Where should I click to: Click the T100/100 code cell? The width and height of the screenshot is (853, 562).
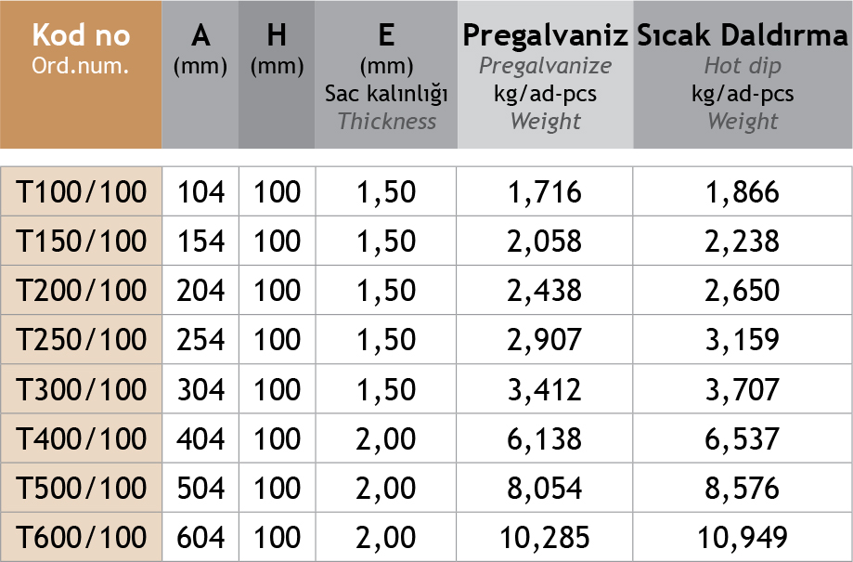click(x=82, y=192)
